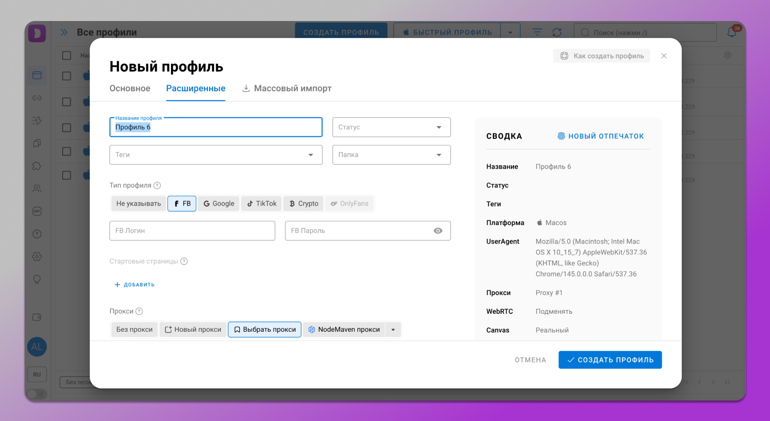The image size is (770, 421).
Task: Click ДОБАВИТЬ under Стартовые страницы
Action: (134, 284)
